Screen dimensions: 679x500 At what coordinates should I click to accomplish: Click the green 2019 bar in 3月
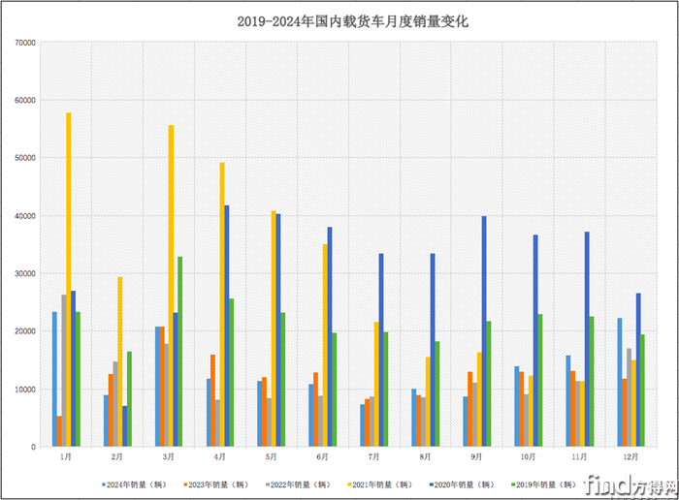pos(179,351)
